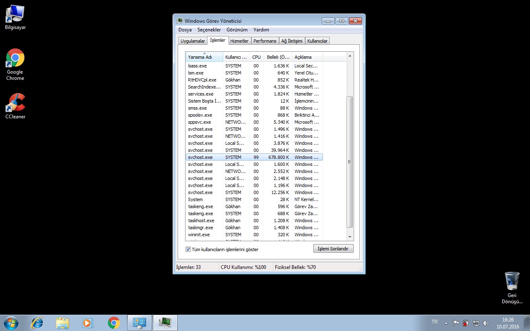
Task: Click the Control Panel taskbar button
Action: click(140, 323)
